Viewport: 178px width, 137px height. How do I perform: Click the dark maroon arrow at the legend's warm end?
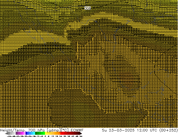(x=81, y=133)
